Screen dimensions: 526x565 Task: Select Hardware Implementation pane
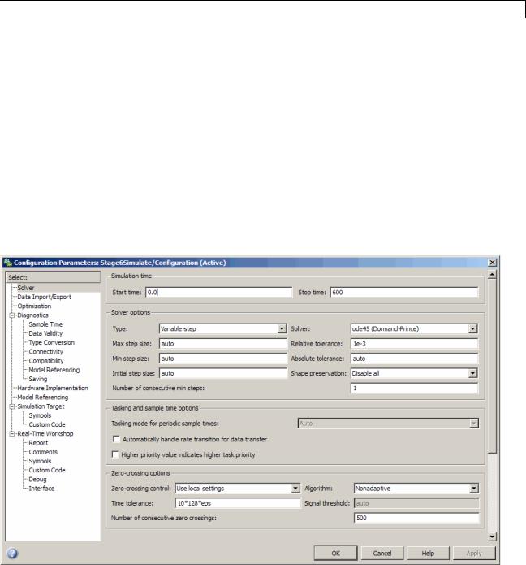pyautogui.click(x=53, y=388)
